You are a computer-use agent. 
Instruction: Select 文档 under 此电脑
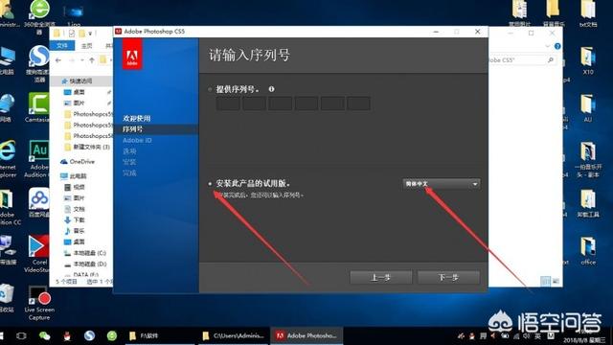point(75,209)
